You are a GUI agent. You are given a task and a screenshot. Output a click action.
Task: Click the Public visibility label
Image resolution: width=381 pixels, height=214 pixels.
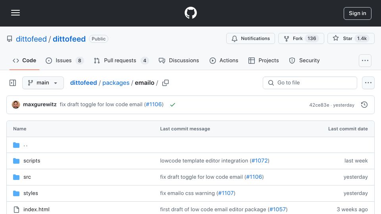(x=98, y=39)
